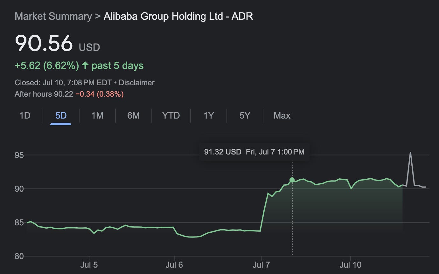The height and width of the screenshot is (274, 439).
Task: Switch to the 1D time range tab
Action: coord(24,115)
